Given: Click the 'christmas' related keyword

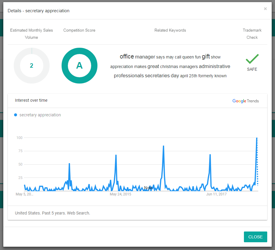Looking at the screenshot, I should (169, 67).
